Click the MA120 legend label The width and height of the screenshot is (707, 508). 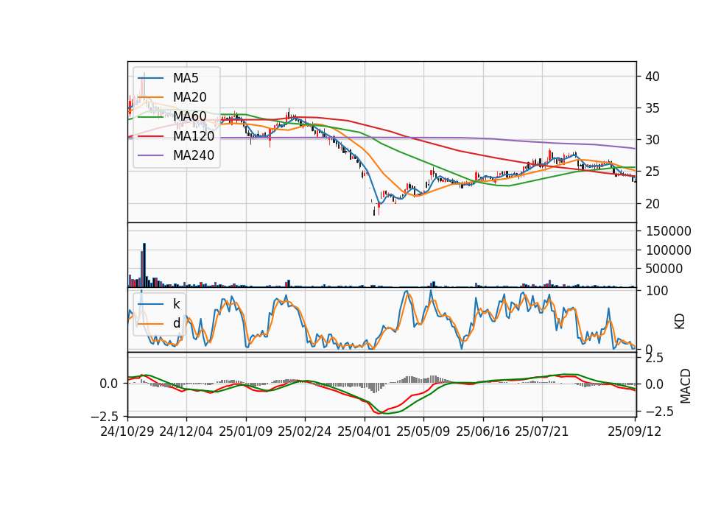click(194, 135)
